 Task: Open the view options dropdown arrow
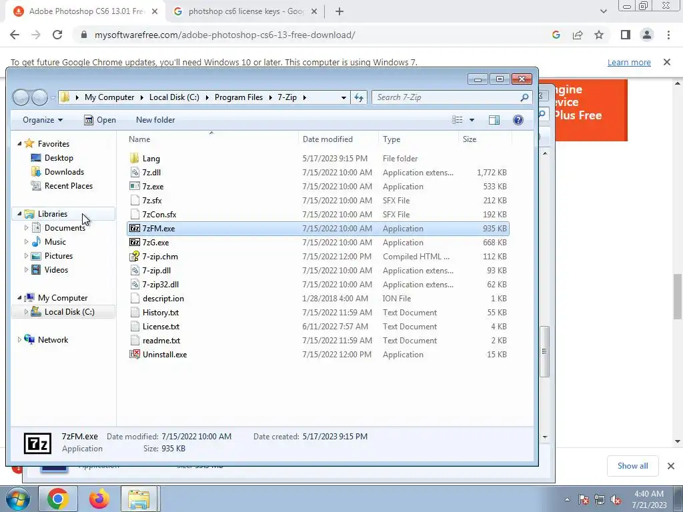point(472,120)
